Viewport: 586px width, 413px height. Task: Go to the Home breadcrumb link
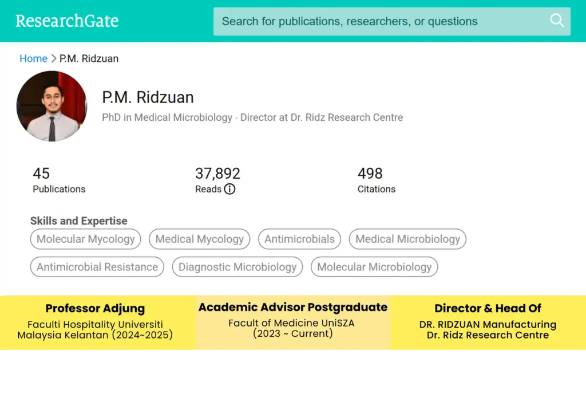(33, 58)
